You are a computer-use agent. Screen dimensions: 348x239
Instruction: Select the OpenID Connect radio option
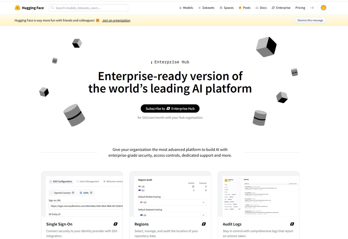coord(52,193)
